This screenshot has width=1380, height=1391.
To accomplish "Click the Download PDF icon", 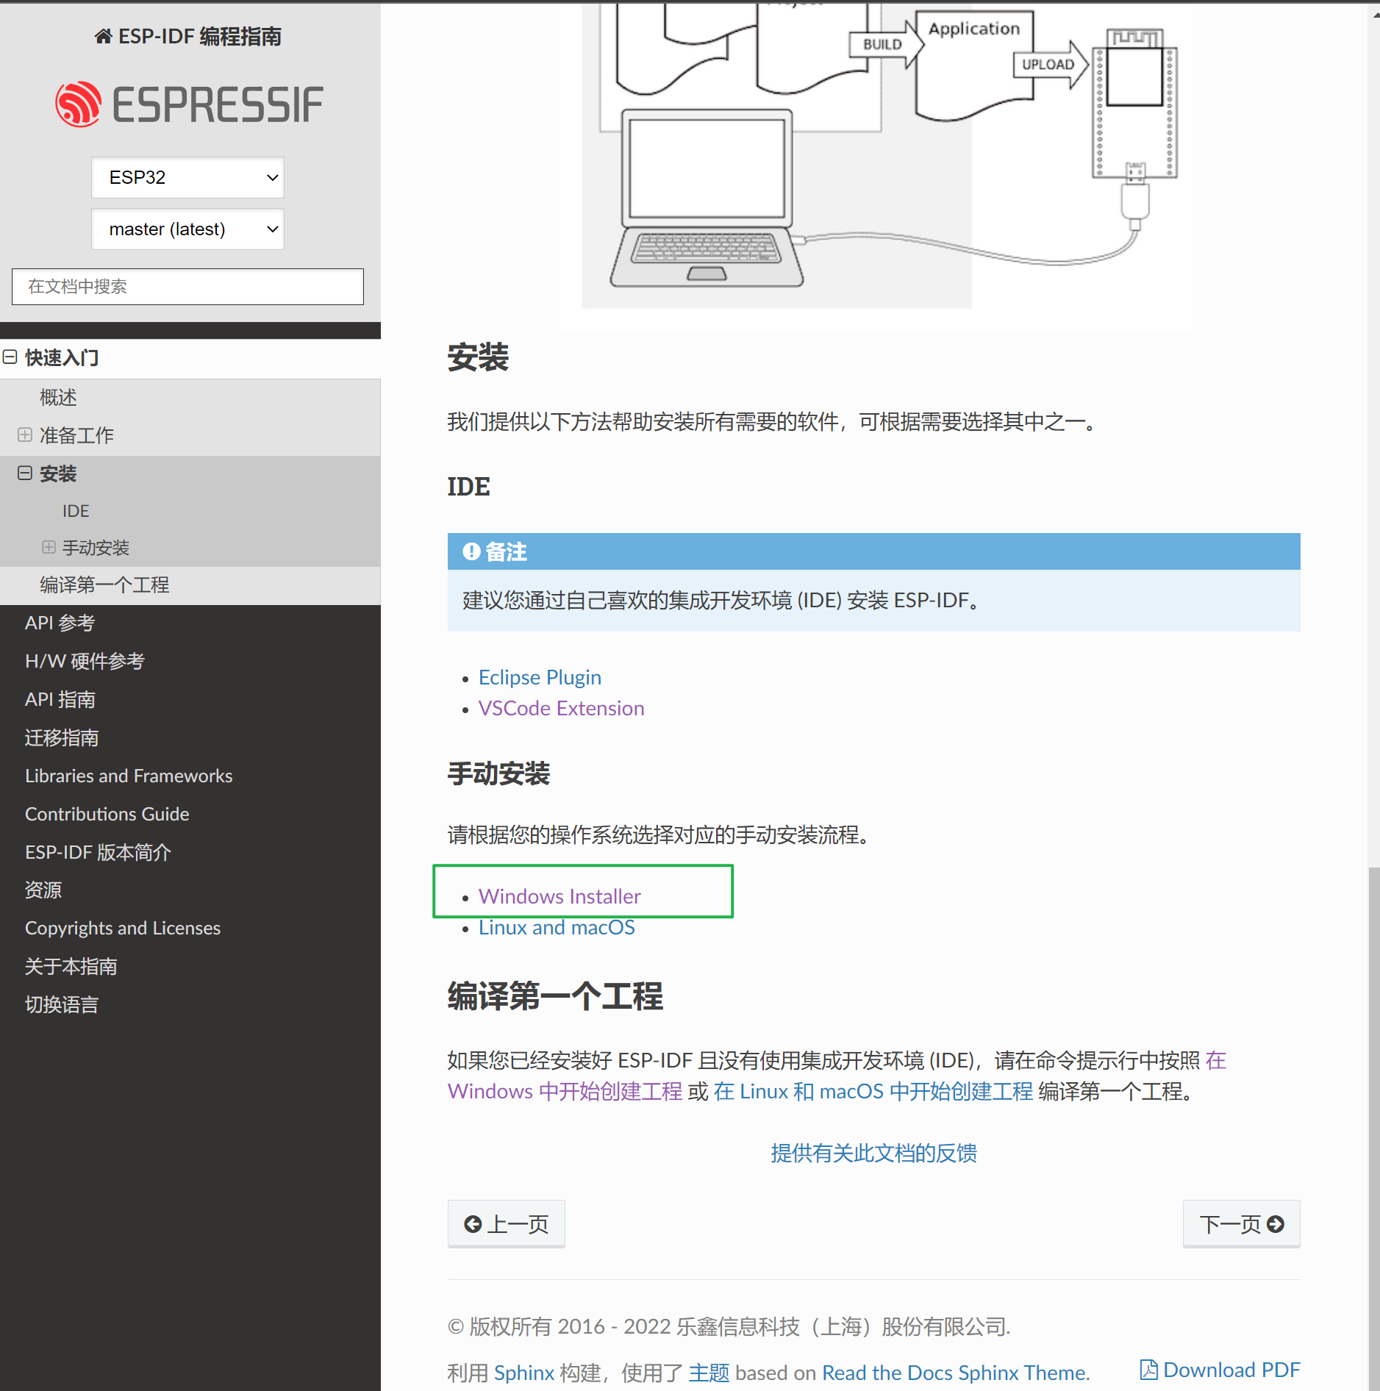I will point(1148,1369).
